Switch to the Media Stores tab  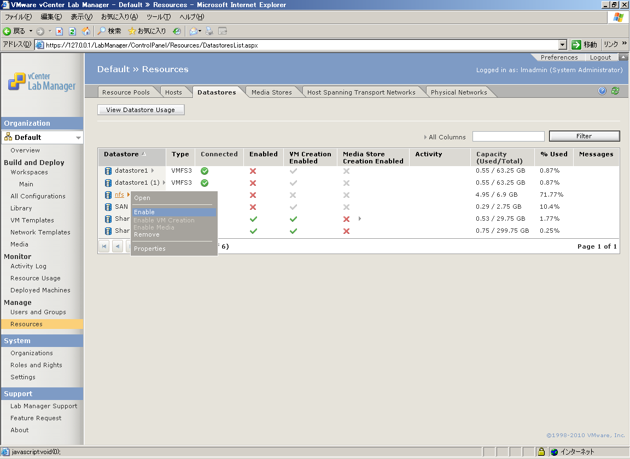tap(272, 92)
